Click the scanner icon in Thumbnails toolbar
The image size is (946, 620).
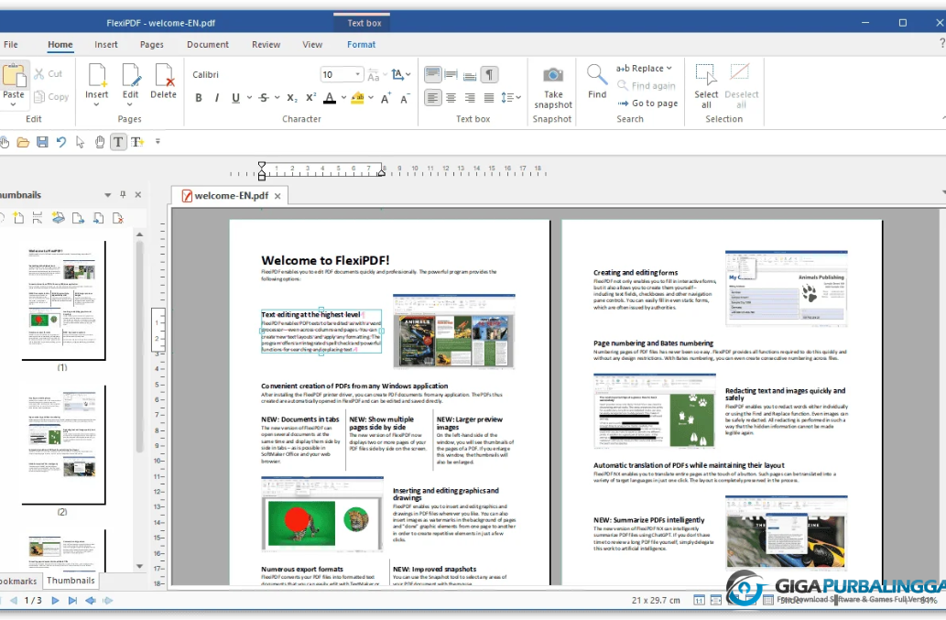click(x=59, y=218)
